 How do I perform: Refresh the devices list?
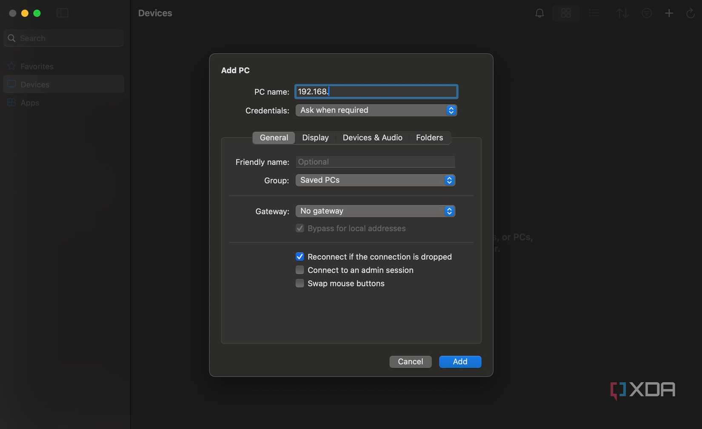tap(690, 13)
